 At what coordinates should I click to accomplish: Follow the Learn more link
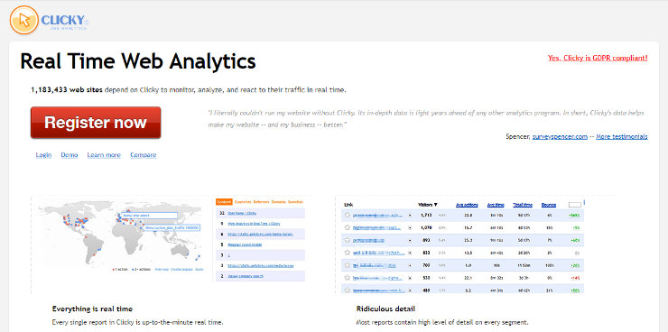click(104, 155)
